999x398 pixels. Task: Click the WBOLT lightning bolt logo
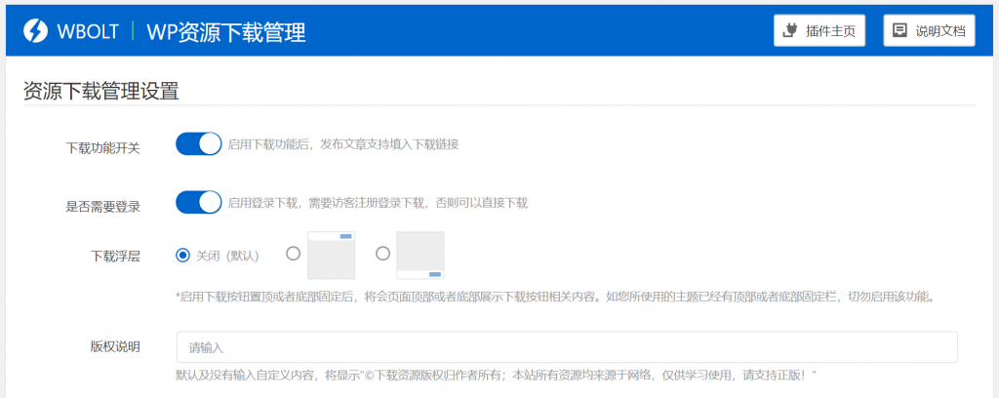click(35, 31)
